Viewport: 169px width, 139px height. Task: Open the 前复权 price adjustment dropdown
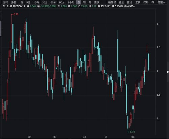pyautogui.click(x=112, y=2)
